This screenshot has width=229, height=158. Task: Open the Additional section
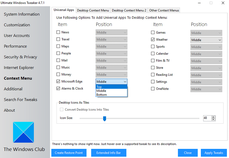[13, 89]
